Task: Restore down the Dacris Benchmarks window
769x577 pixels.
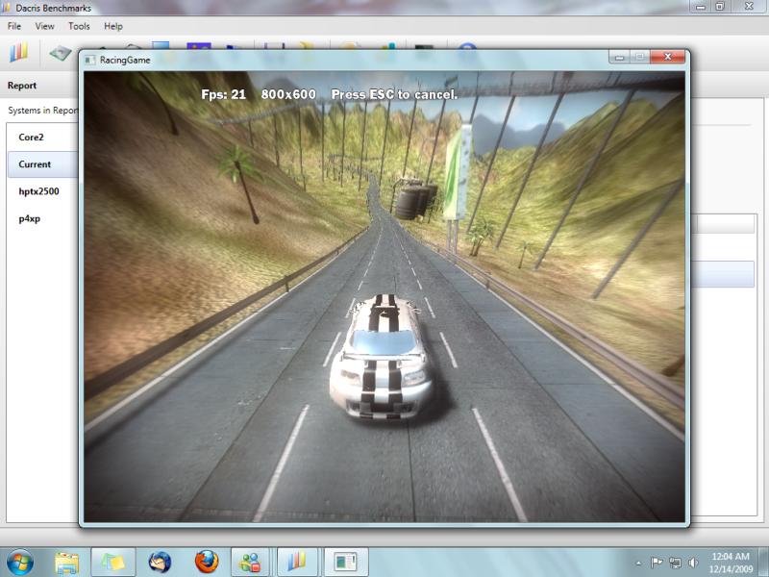Action: pos(719,7)
